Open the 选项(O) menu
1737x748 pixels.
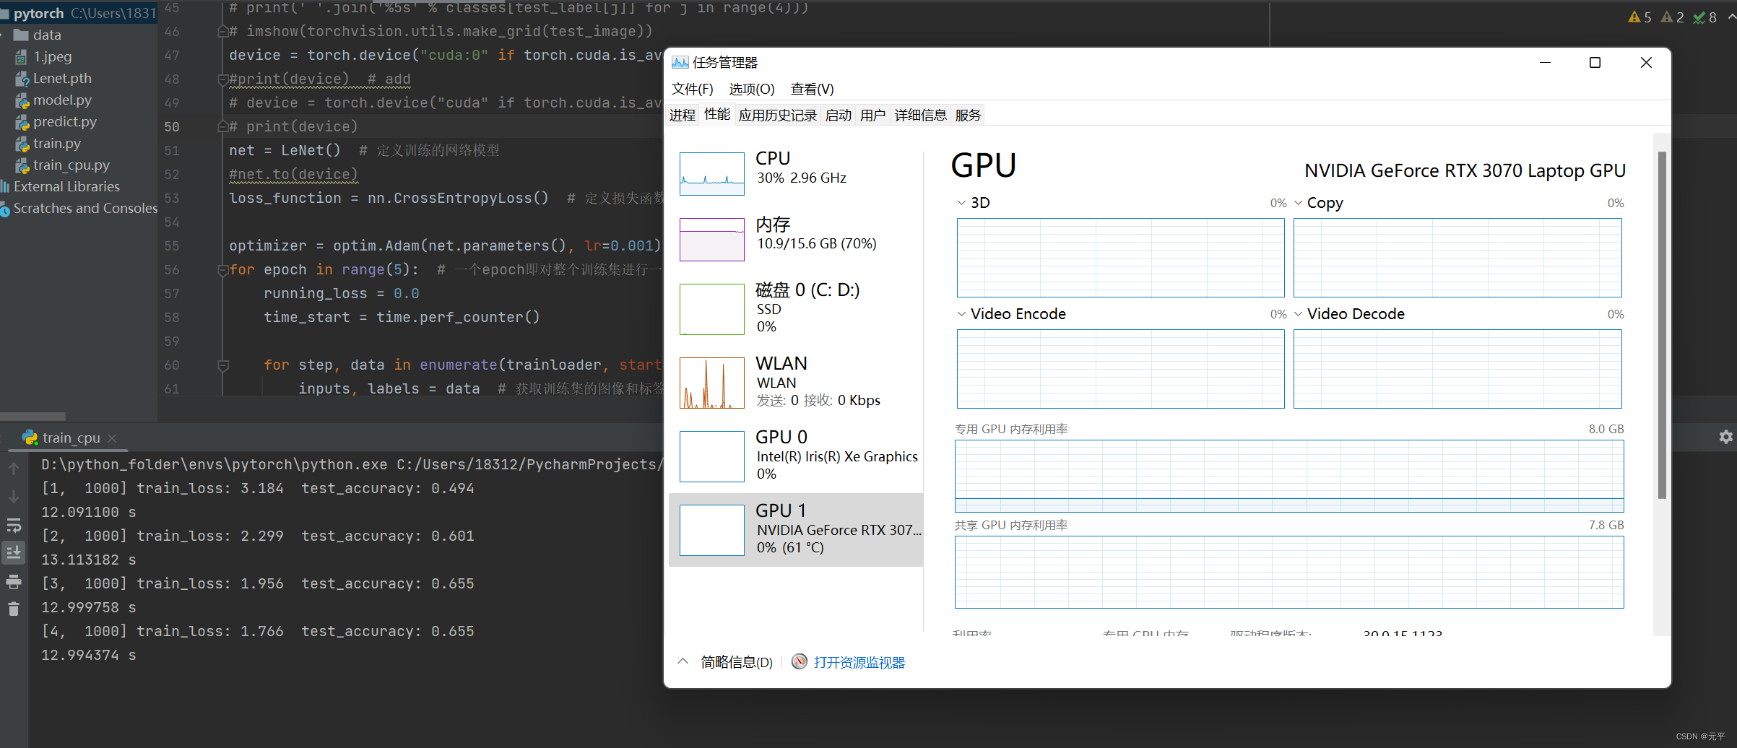pyautogui.click(x=751, y=89)
